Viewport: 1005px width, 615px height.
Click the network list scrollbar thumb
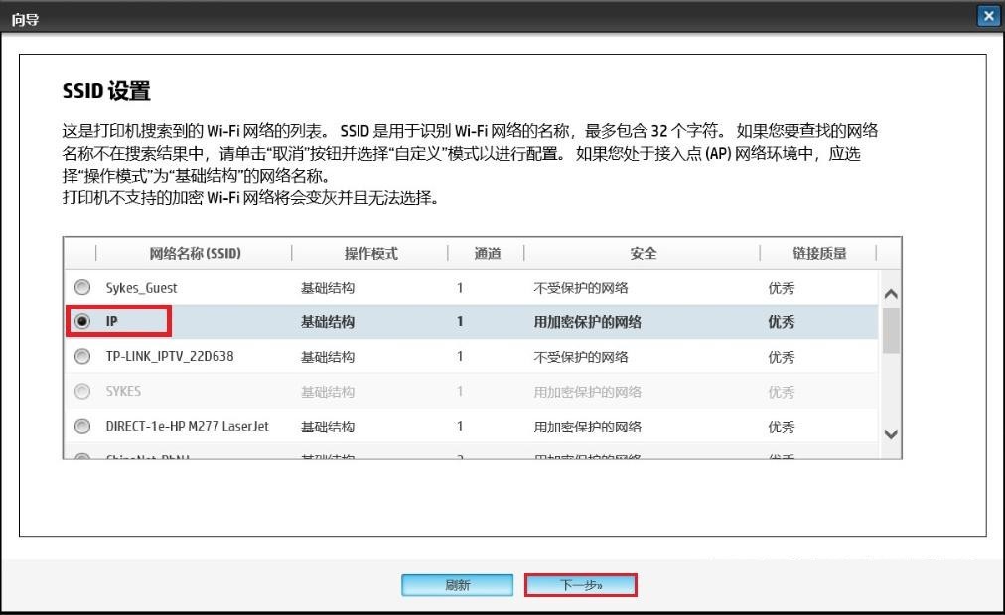[890, 331]
